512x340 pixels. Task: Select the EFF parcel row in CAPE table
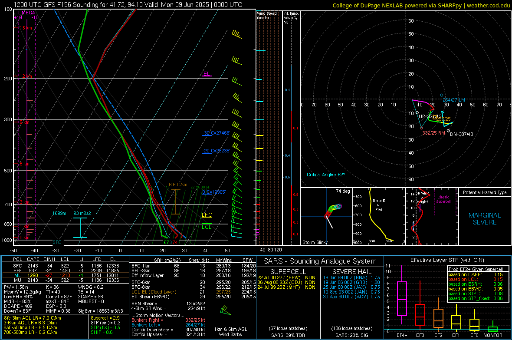pyautogui.click(x=65, y=271)
